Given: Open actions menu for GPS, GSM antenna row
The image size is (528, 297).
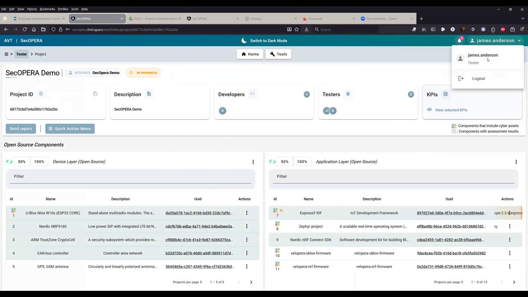Looking at the screenshot, I should click(x=247, y=266).
